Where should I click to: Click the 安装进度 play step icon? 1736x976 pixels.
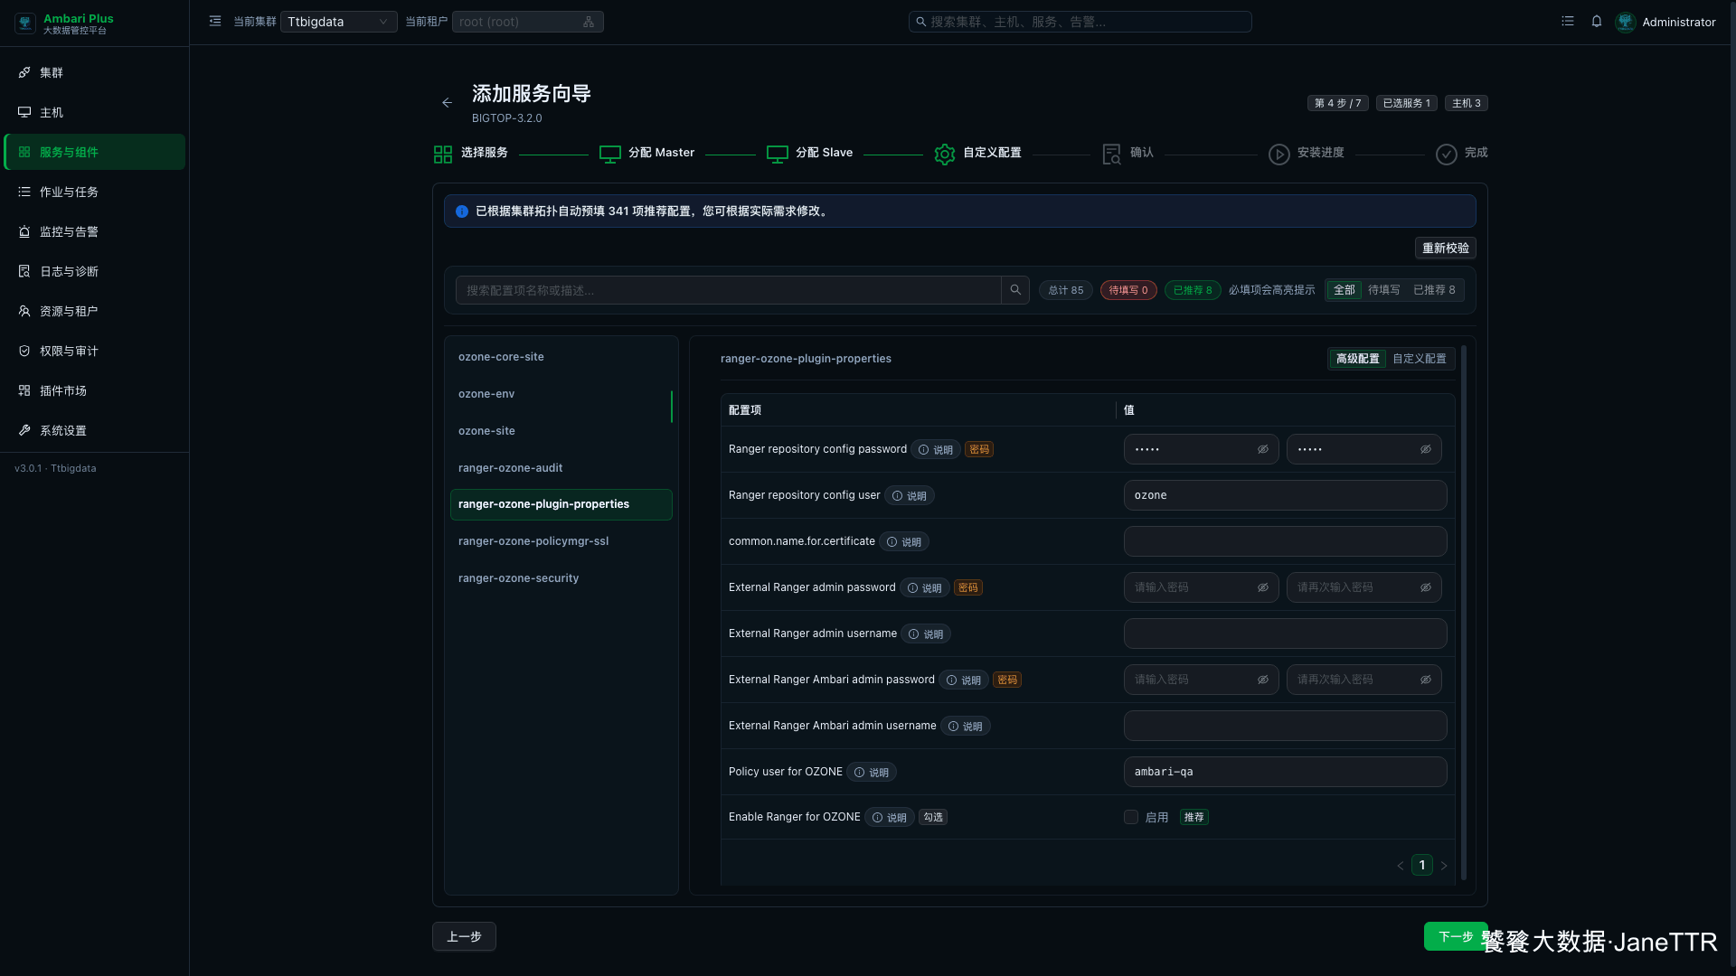pos(1278,155)
